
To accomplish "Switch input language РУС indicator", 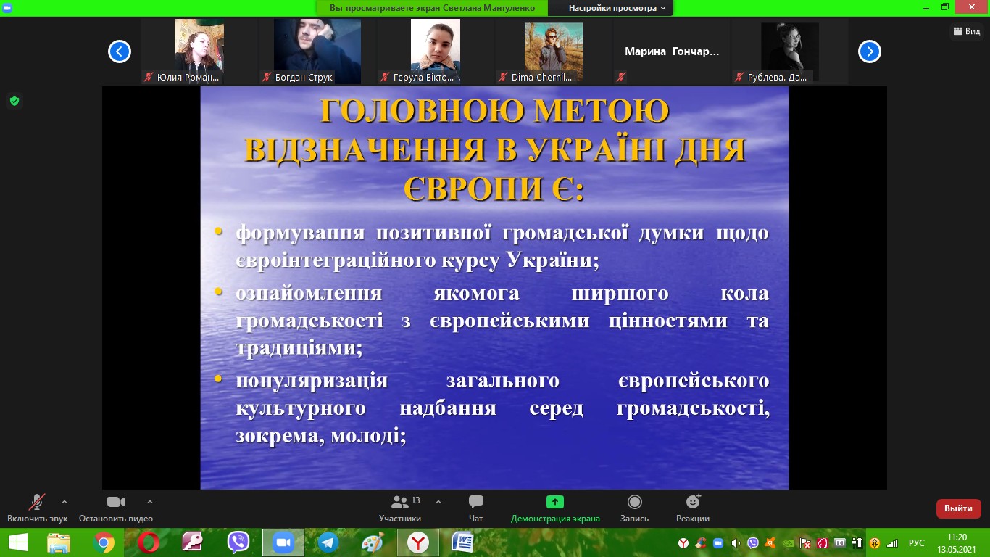I will [x=917, y=543].
